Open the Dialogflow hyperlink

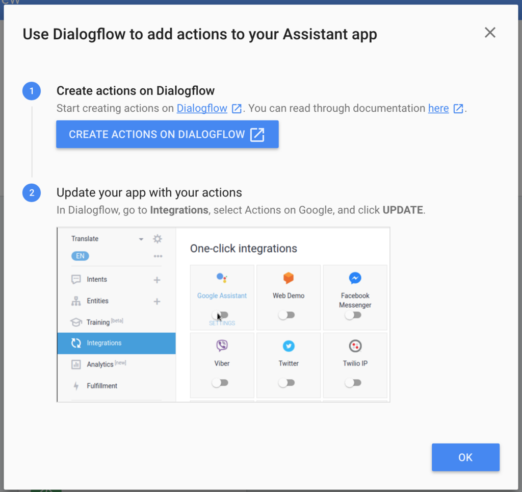click(202, 108)
